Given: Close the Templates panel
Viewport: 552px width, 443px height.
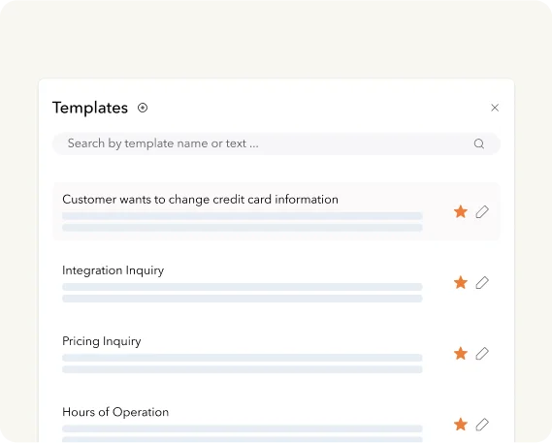Looking at the screenshot, I should tap(495, 108).
